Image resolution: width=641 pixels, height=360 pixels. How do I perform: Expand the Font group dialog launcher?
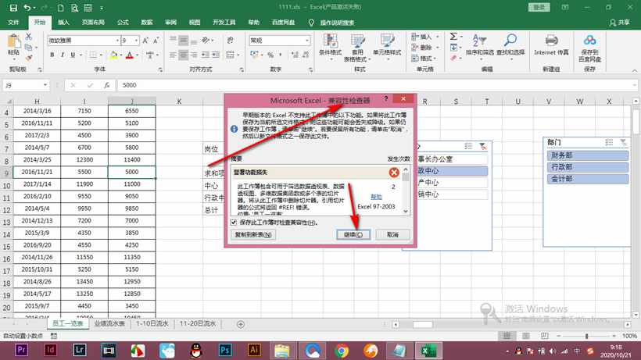pos(159,70)
